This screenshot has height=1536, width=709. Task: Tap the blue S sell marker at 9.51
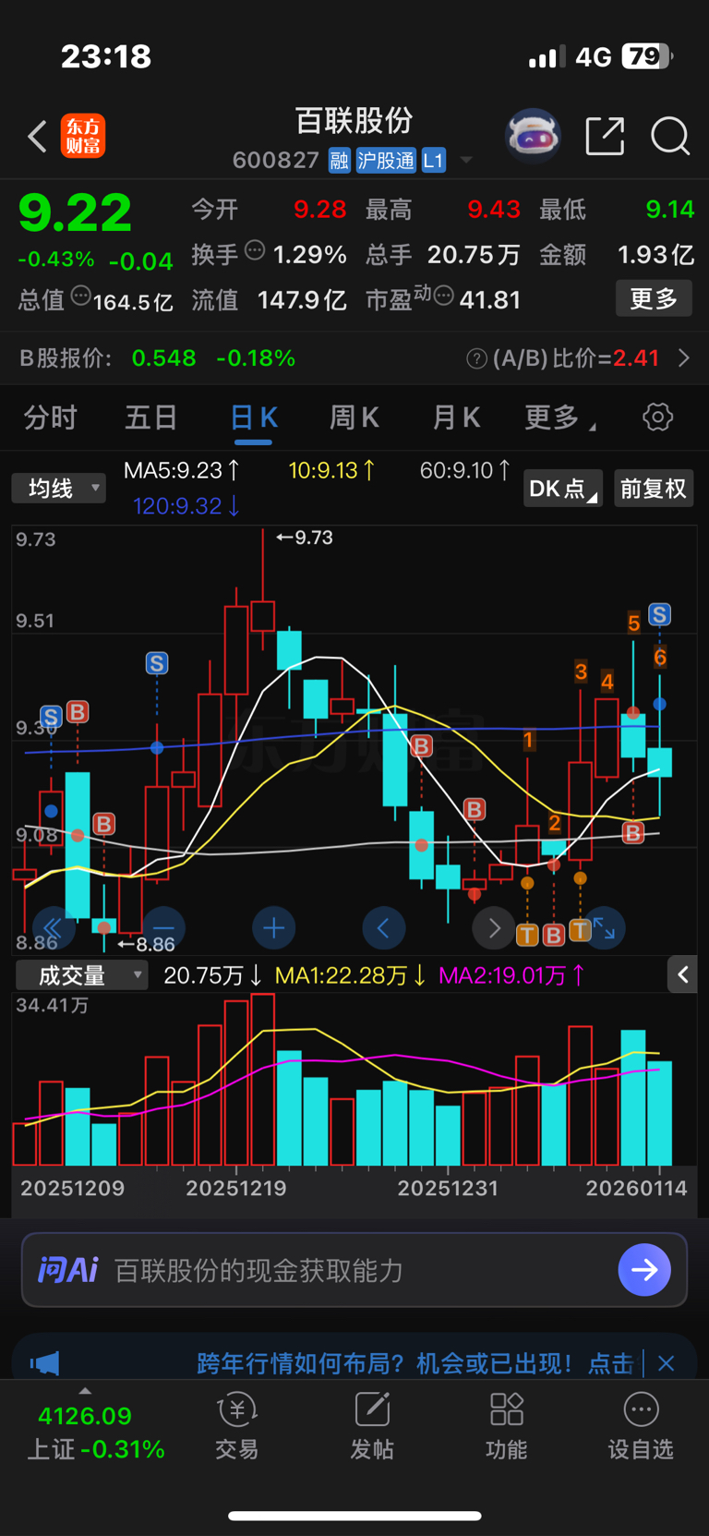coord(659,614)
